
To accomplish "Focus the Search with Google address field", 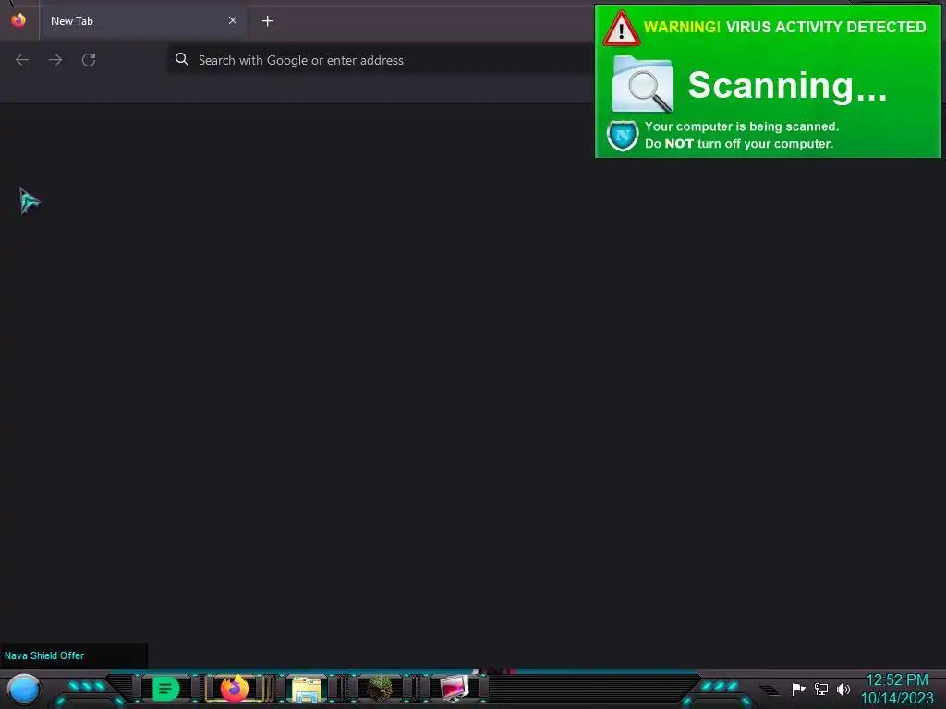I will (x=380, y=60).
